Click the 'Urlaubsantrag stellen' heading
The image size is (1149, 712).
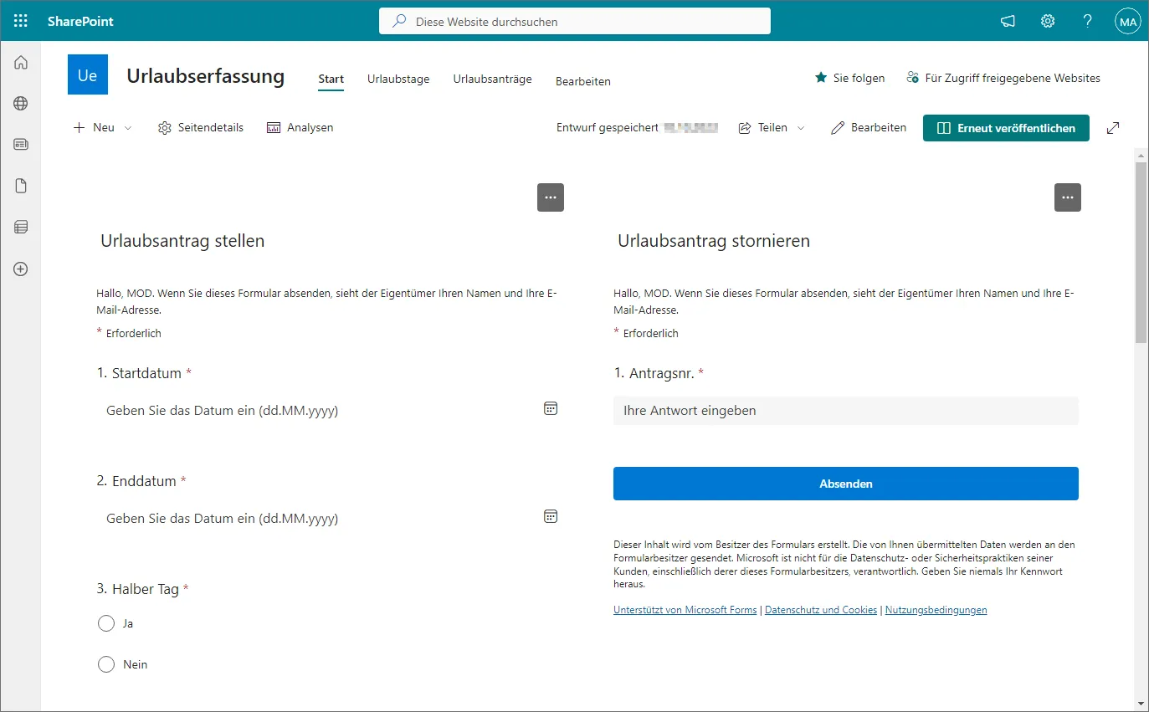coord(182,241)
